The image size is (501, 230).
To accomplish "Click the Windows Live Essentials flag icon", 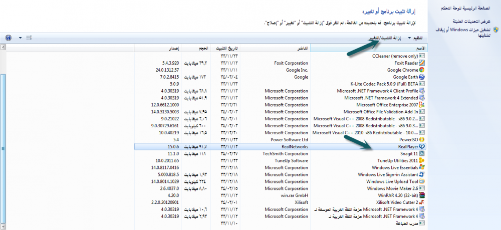I will coord(422,167).
